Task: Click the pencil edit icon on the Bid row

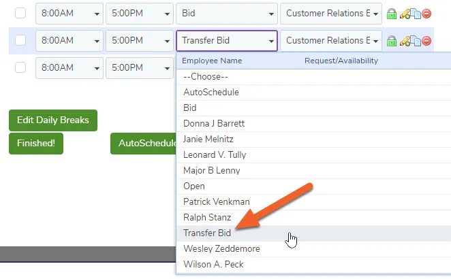Action: tap(405, 14)
